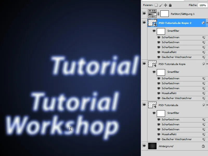Click the padlock icon on Hintergrund layer
The height and width of the screenshot is (156, 208).
(x=203, y=146)
